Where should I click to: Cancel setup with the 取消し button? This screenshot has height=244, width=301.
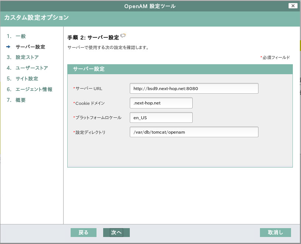pos(275,233)
